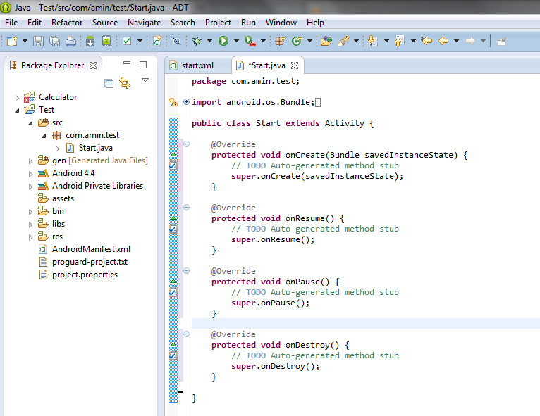Switch to the start.xml editor tab
This screenshot has width=540, height=416.
197,65
